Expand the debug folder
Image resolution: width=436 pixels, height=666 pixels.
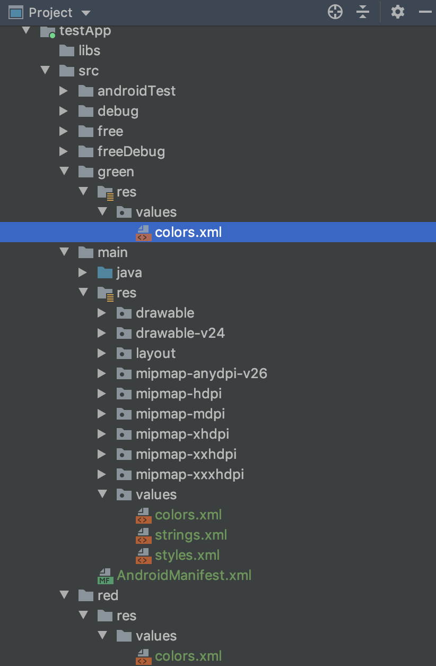pos(64,111)
